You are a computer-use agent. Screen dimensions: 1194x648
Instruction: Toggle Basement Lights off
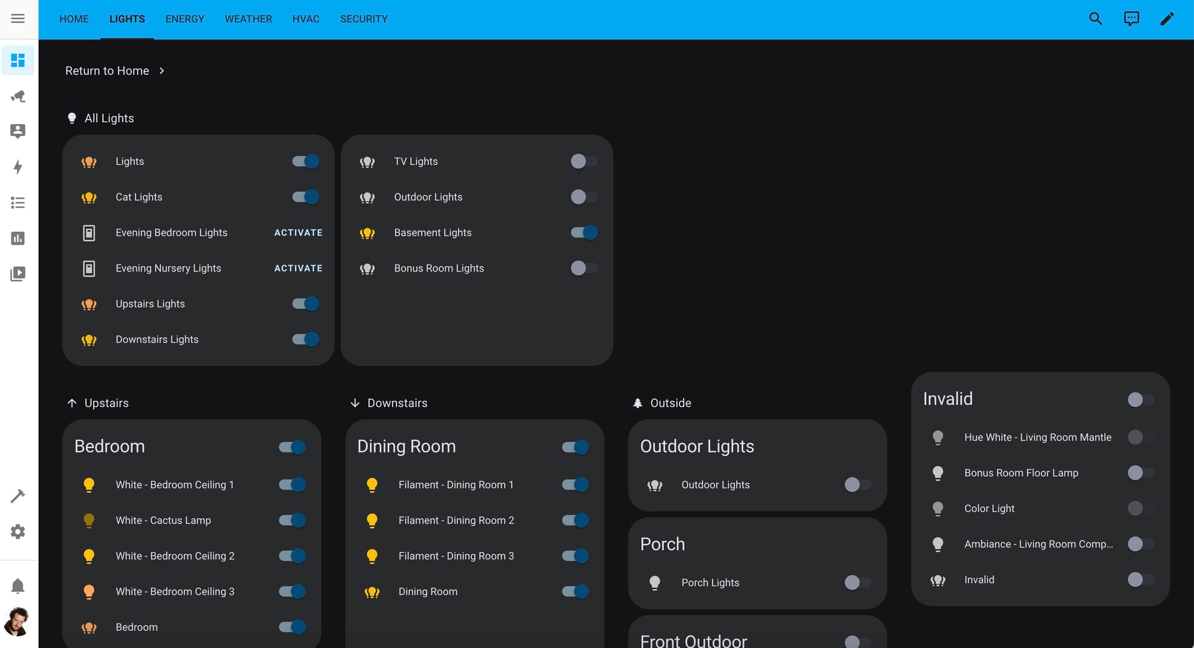point(583,233)
